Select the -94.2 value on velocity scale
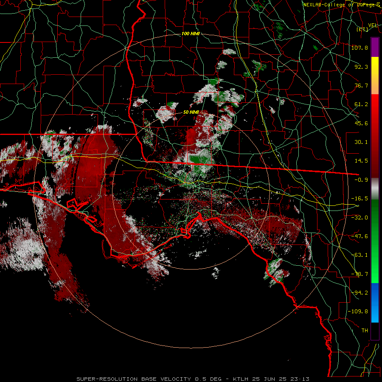 click(360, 292)
